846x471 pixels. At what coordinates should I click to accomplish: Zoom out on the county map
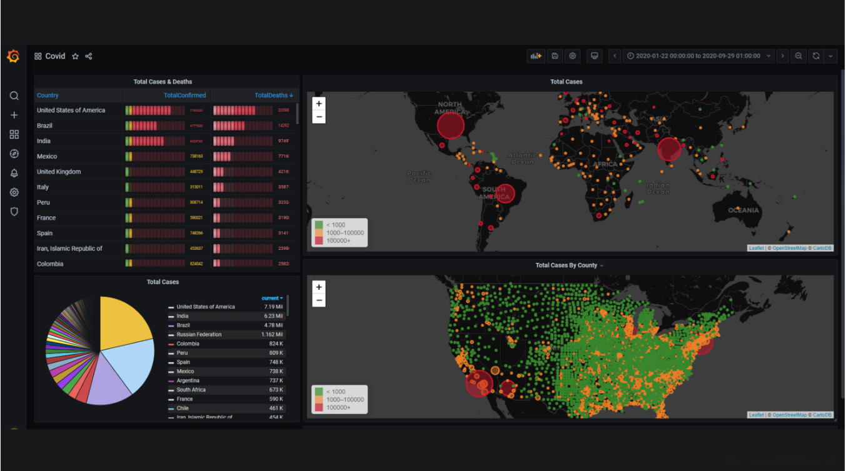click(x=319, y=300)
